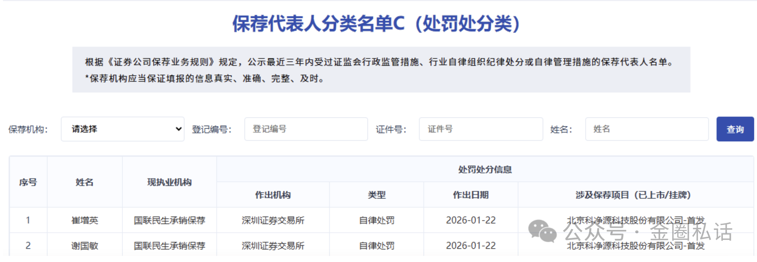Select the name 谢国敏 in row 2
The height and width of the screenshot is (262, 757).
[85, 246]
